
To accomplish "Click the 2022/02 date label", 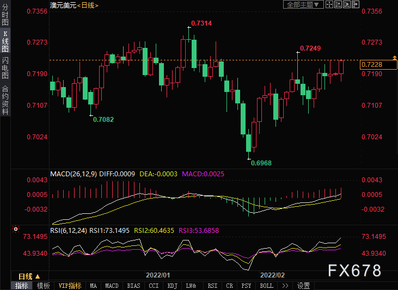I will coord(272,275).
